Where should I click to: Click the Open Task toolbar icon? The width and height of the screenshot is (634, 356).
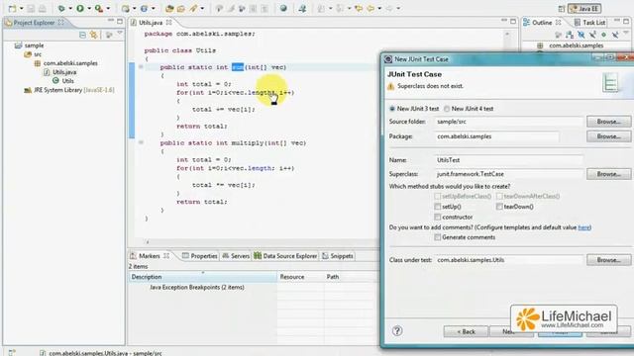(180, 8)
